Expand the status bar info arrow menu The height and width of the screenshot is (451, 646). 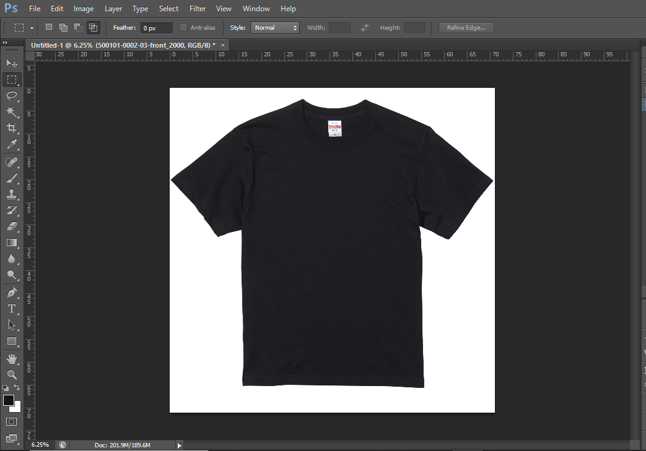pos(180,445)
